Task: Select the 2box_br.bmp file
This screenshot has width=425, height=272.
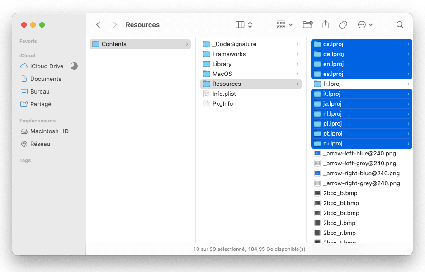Action: click(362, 213)
